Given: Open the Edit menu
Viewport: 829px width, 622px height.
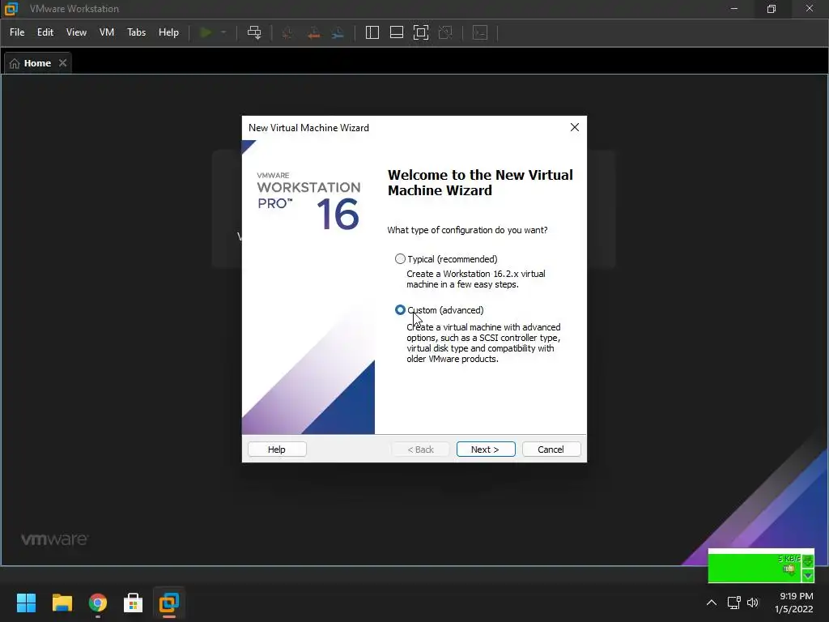Looking at the screenshot, I should click(x=45, y=32).
